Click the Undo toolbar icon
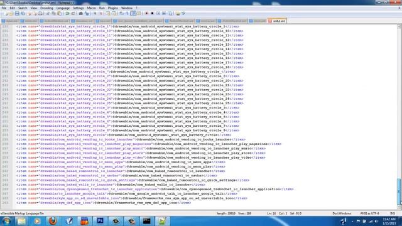 [67, 13]
